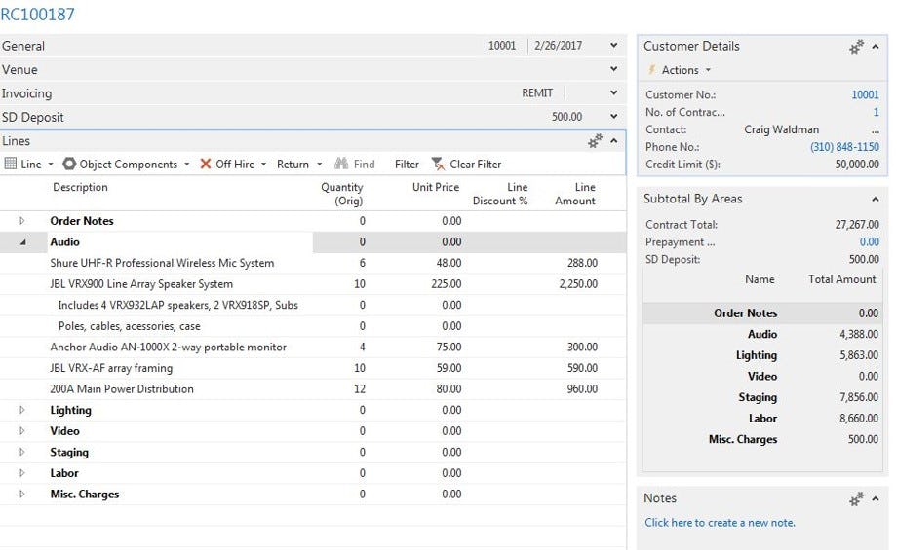Click the Contact ellipsis lookup button
Screen dimensions: 897x550
[x=876, y=130]
